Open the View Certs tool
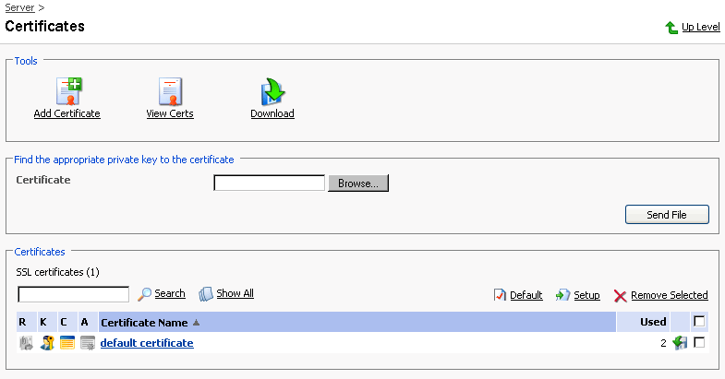Screen dimensions: 725x379 pyautogui.click(x=170, y=91)
